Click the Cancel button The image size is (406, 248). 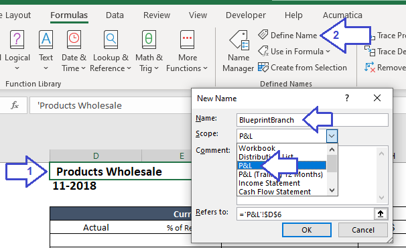362,230
